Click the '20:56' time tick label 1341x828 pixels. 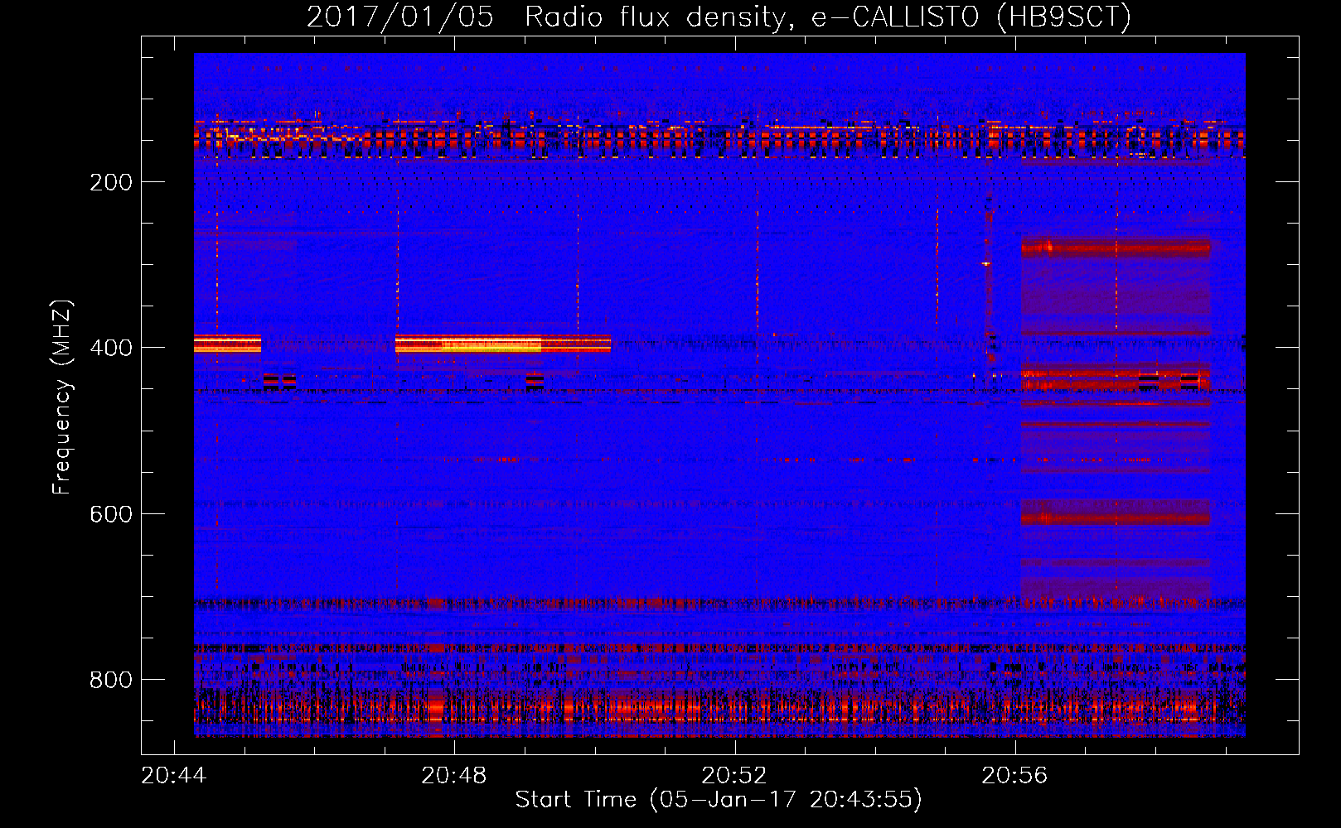pos(1014,776)
